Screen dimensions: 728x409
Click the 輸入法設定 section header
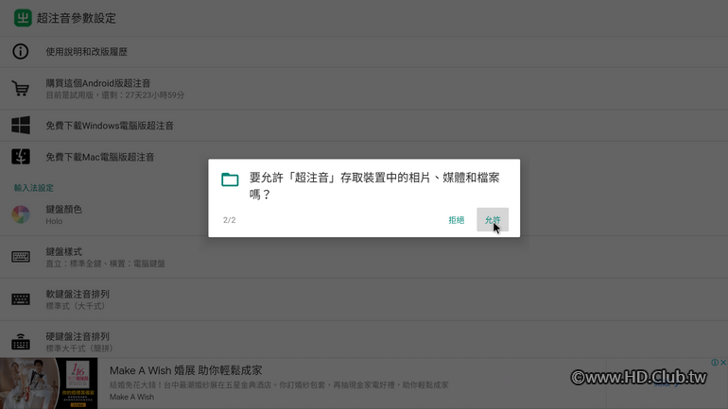(33, 188)
